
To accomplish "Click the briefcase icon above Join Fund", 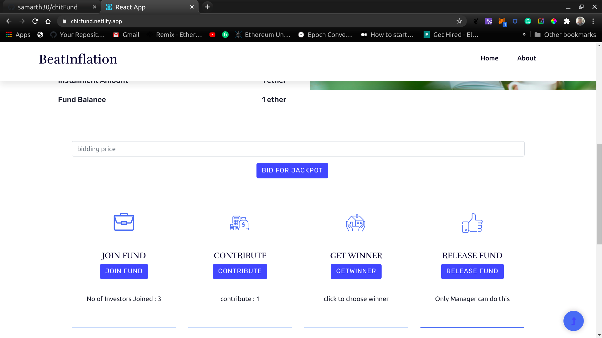I will click(x=124, y=222).
